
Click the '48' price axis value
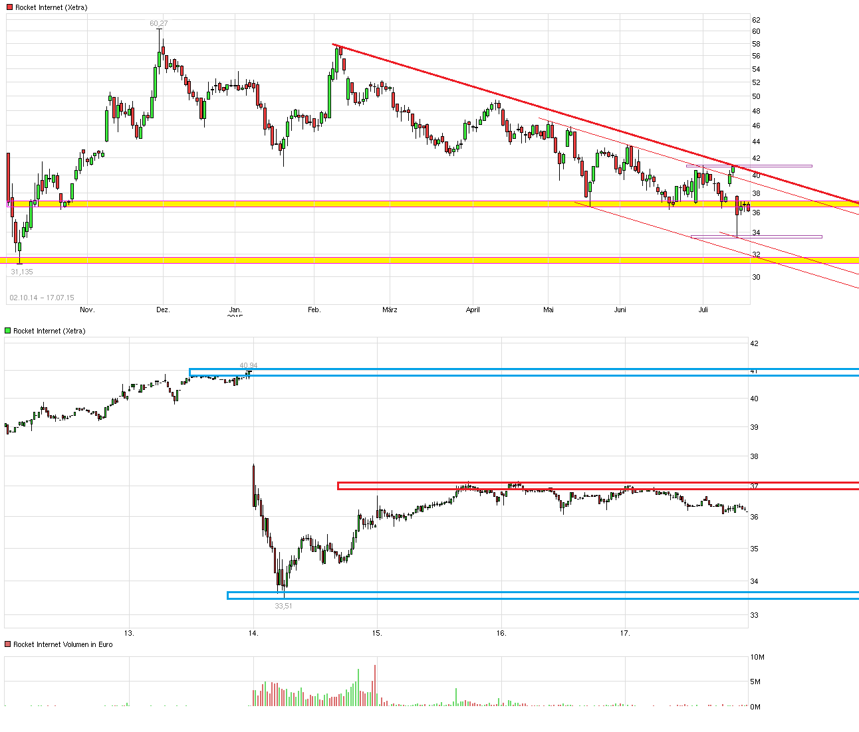pos(756,111)
